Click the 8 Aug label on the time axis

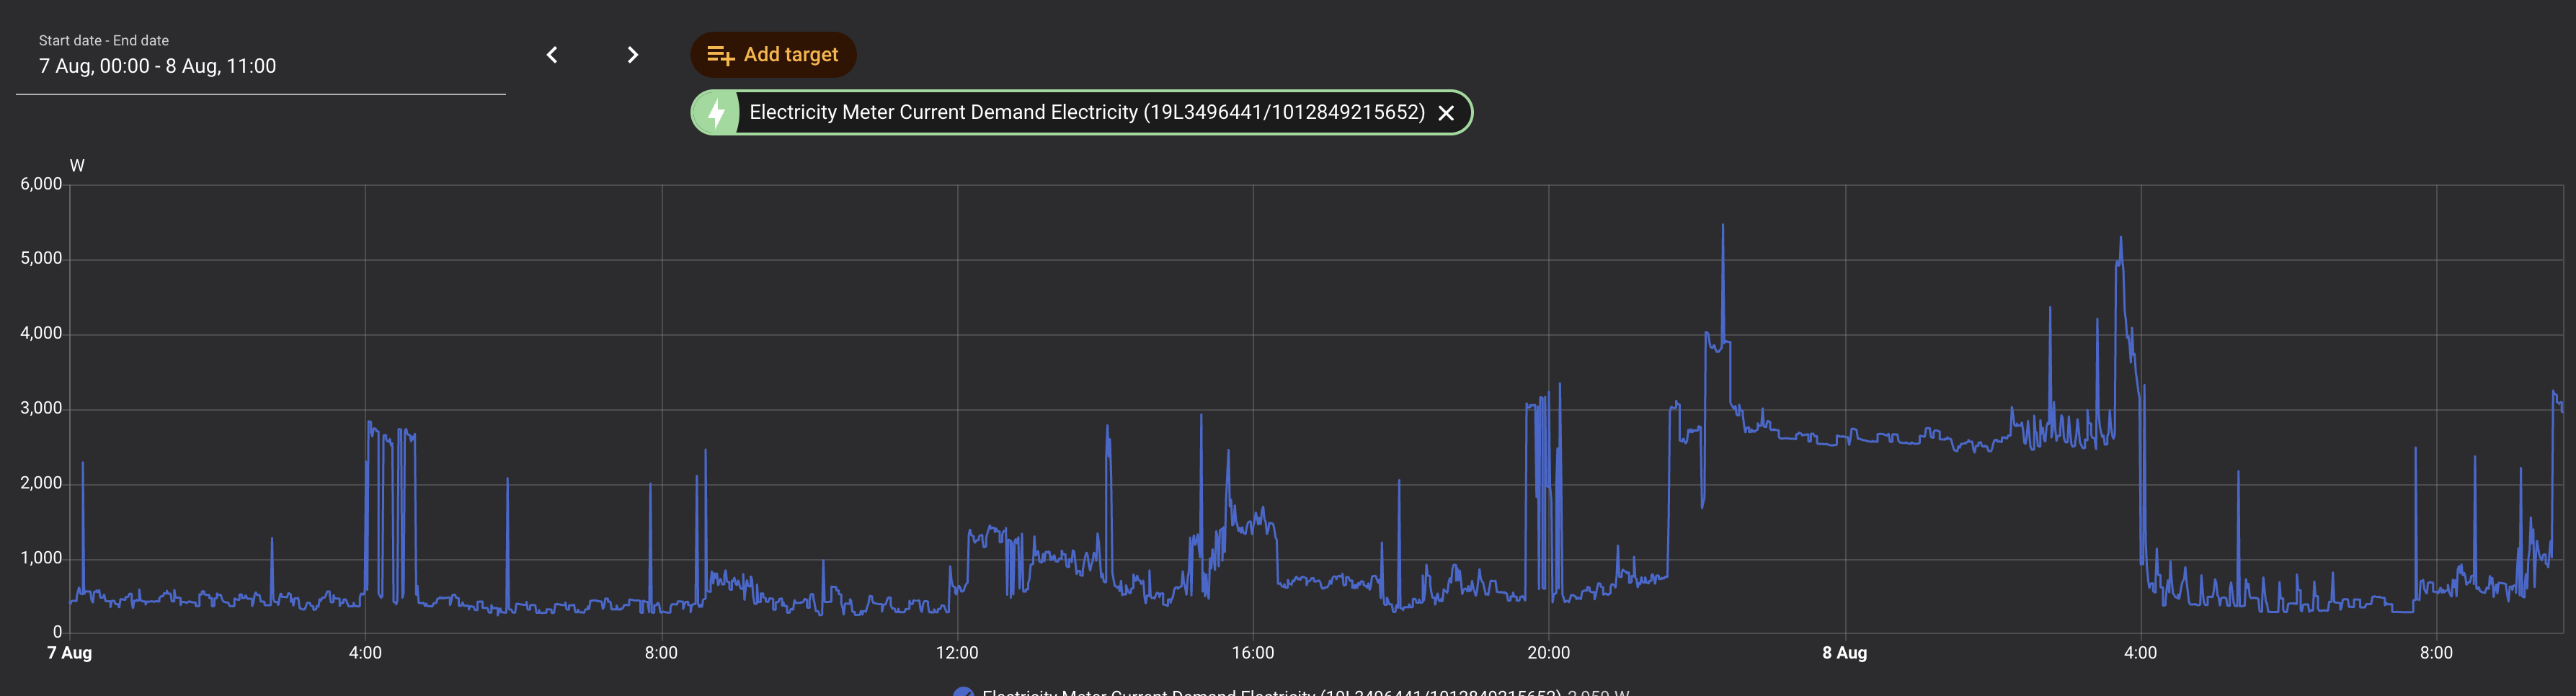coord(1845,653)
